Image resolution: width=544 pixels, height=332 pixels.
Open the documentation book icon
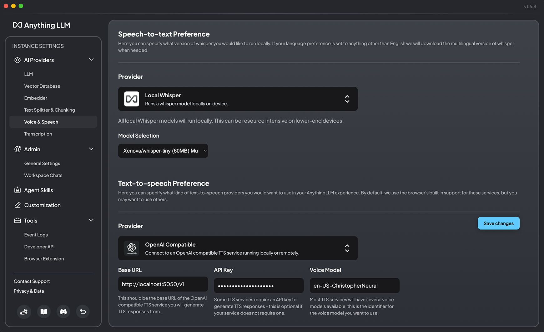tap(44, 311)
